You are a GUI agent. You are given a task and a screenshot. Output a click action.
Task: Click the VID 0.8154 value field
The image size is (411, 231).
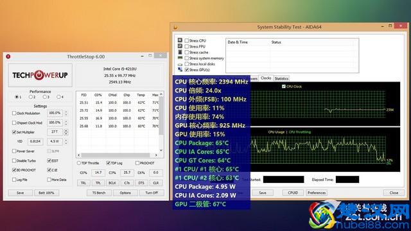pyautogui.click(x=35, y=141)
